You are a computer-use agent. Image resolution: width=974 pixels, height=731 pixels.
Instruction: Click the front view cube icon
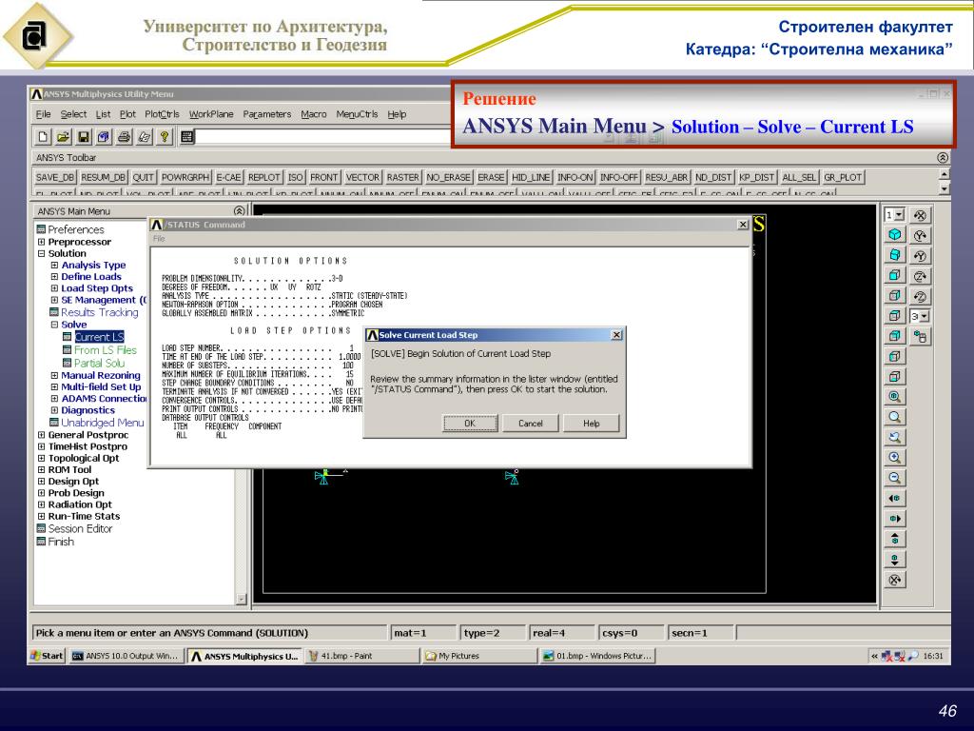[894, 275]
